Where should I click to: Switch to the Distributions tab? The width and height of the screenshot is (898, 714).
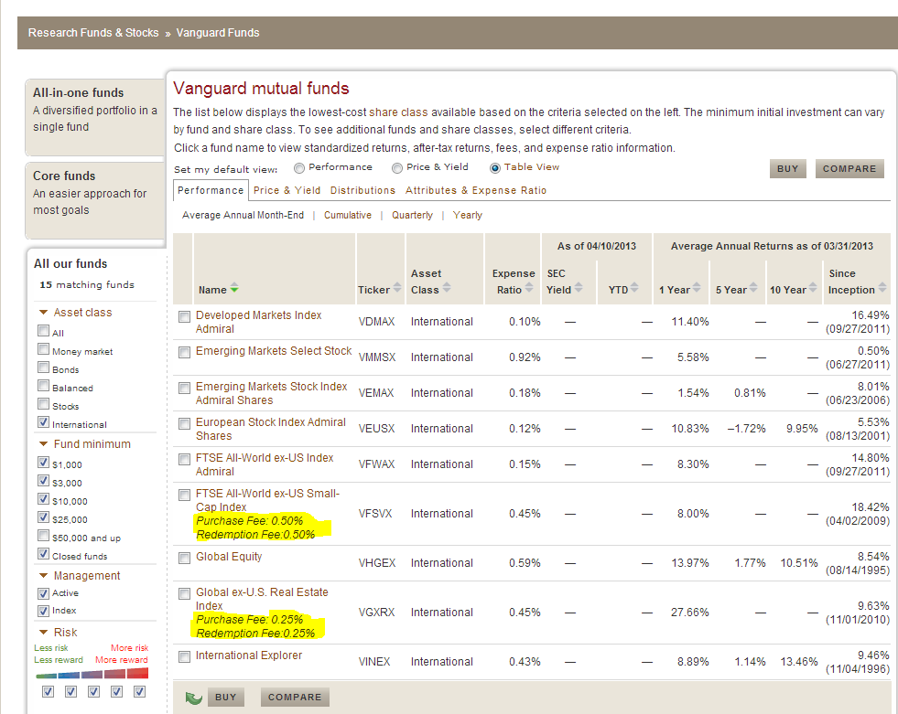[362, 190]
